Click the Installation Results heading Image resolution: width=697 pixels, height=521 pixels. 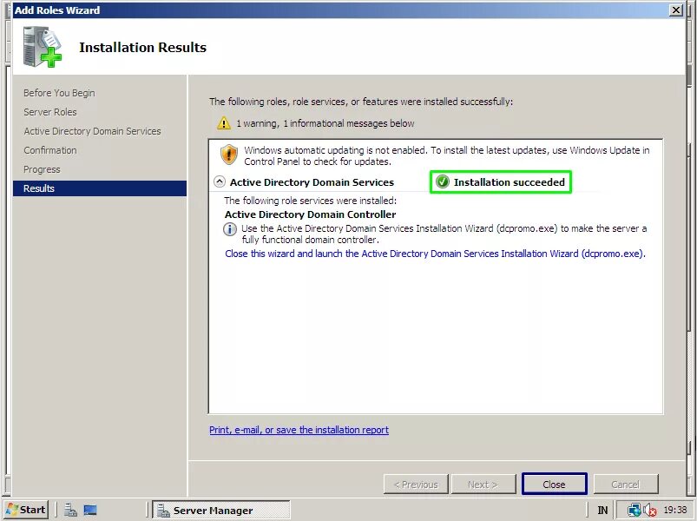(142, 48)
